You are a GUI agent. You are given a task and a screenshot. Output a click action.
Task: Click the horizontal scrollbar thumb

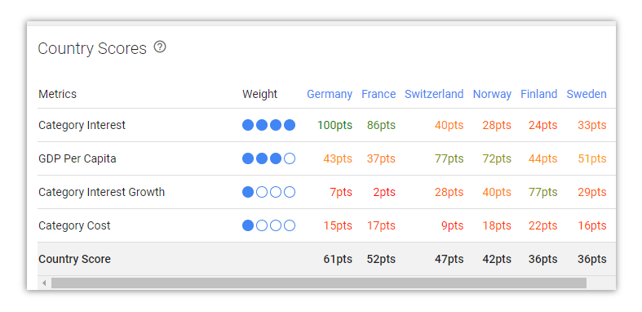(x=318, y=283)
